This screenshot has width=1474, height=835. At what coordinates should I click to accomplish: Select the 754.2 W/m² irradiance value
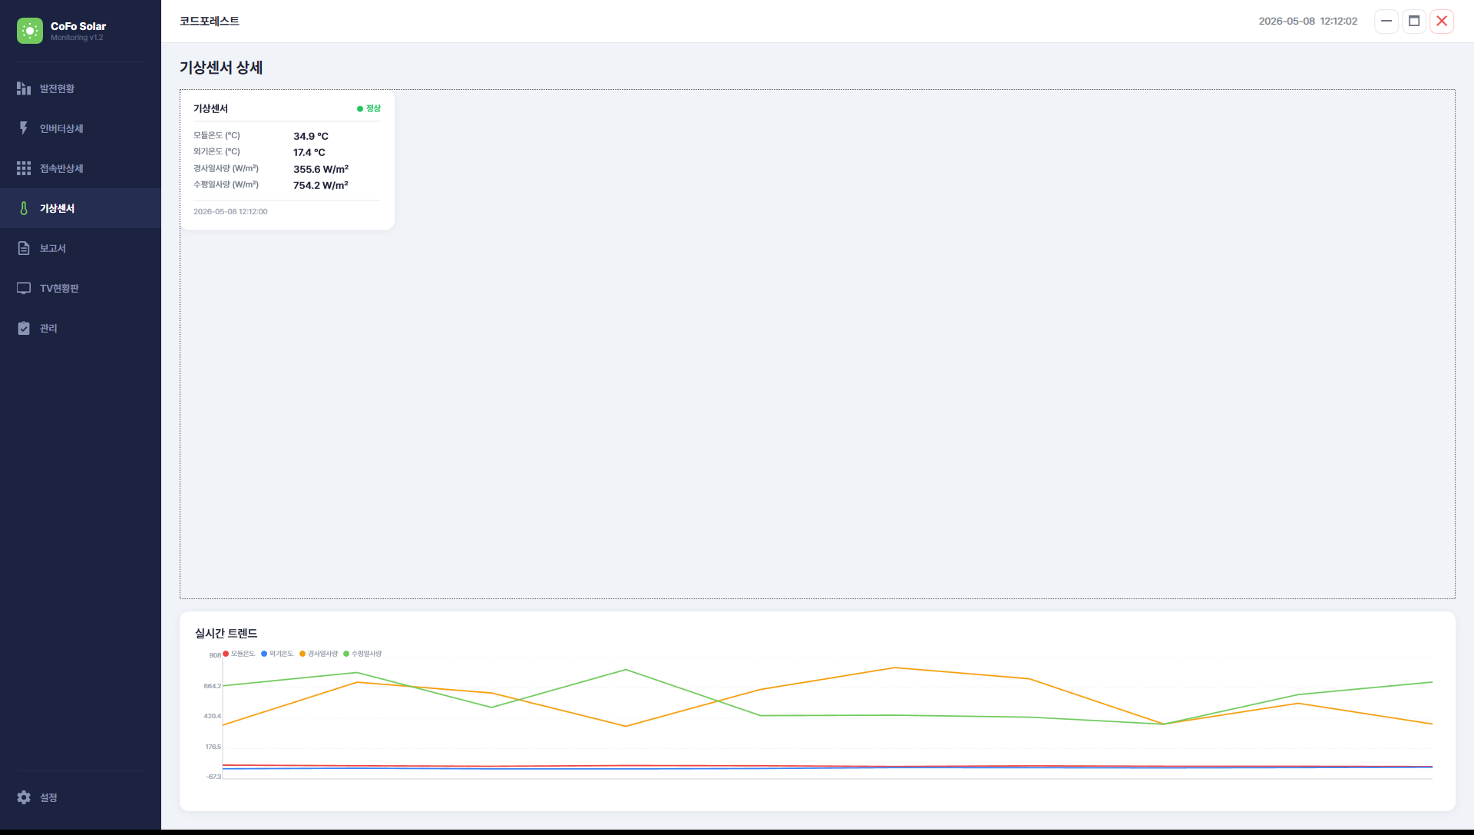click(321, 185)
